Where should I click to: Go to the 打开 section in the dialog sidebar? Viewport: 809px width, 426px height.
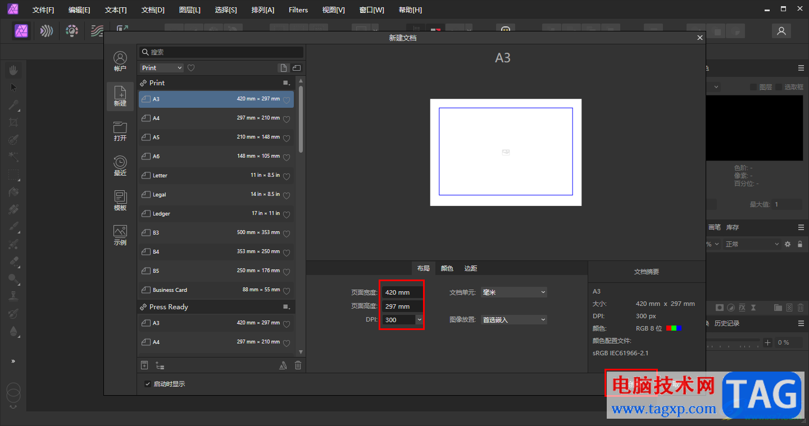120,131
